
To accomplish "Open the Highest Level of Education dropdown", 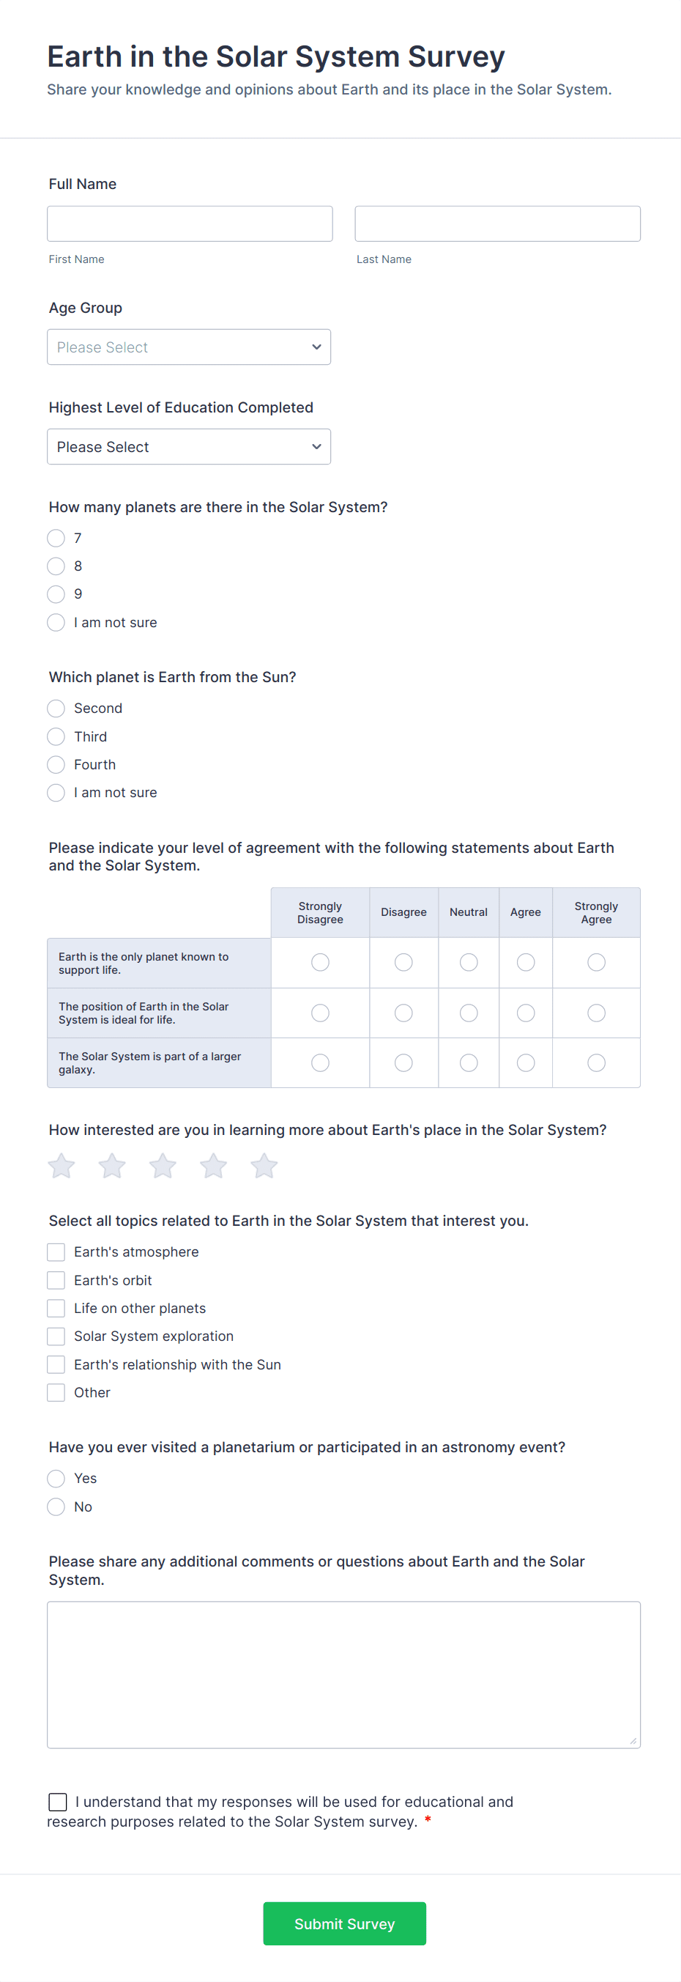I will (189, 446).
